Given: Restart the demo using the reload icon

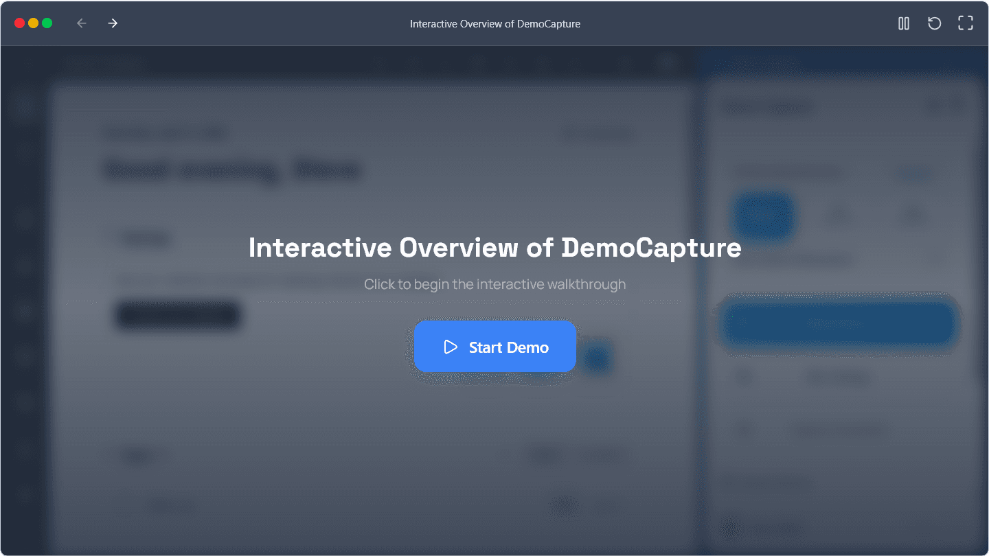Looking at the screenshot, I should (934, 23).
